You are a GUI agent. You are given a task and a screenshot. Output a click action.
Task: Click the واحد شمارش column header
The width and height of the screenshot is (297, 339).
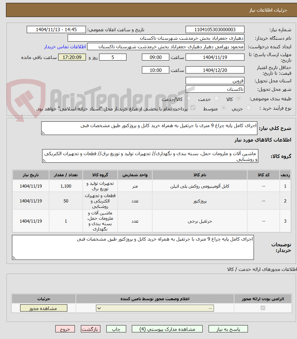coord(135,175)
